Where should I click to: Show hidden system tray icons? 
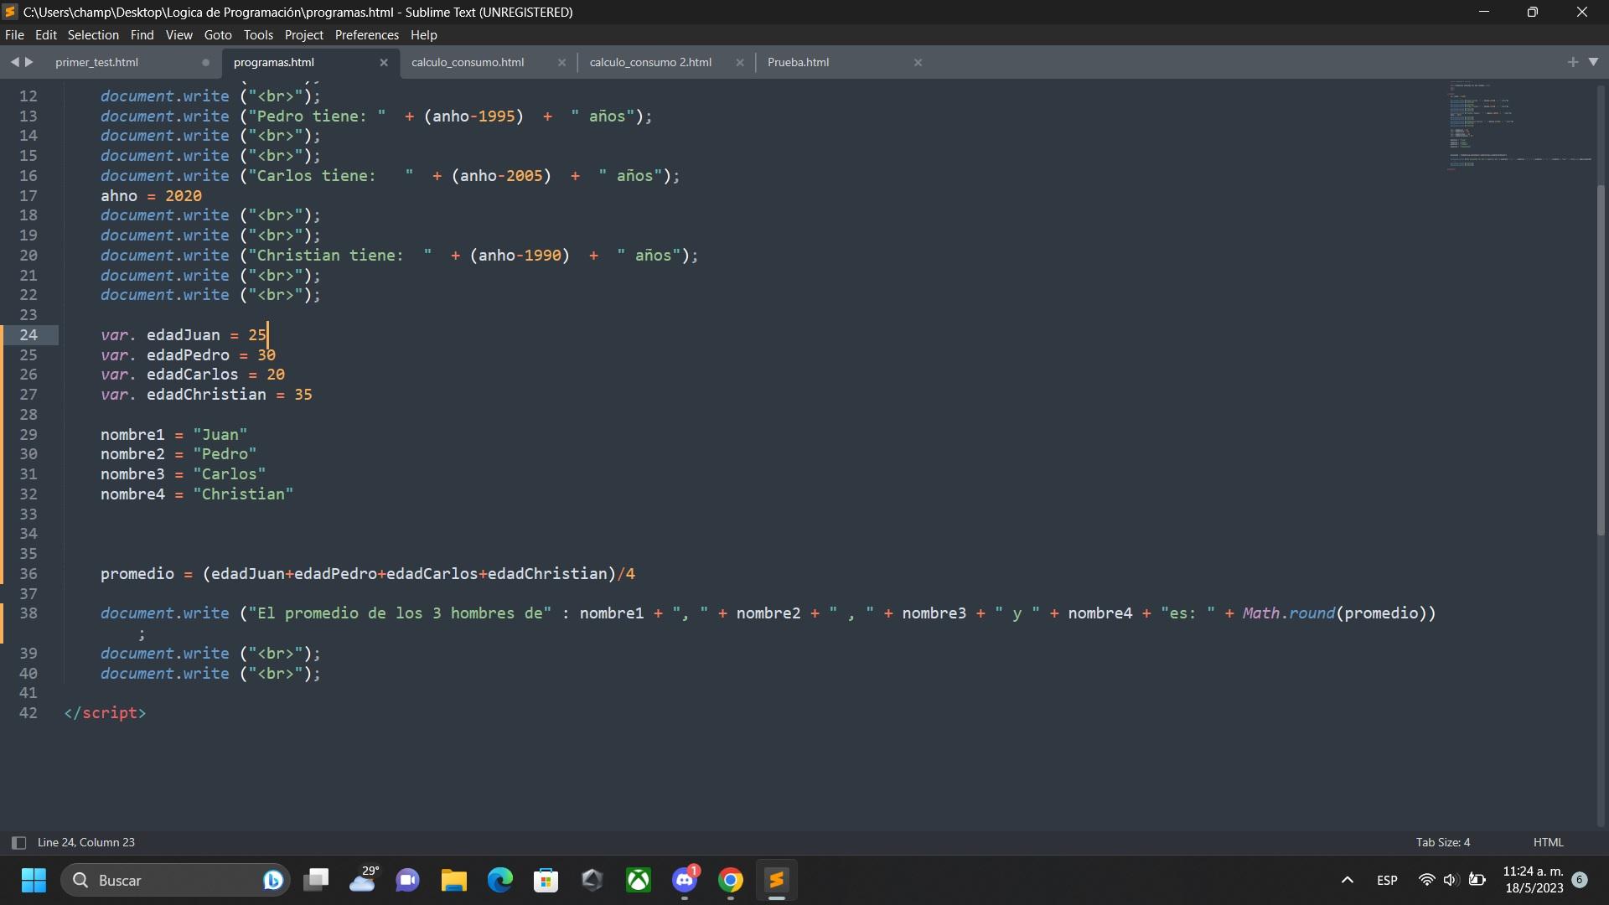click(1348, 880)
